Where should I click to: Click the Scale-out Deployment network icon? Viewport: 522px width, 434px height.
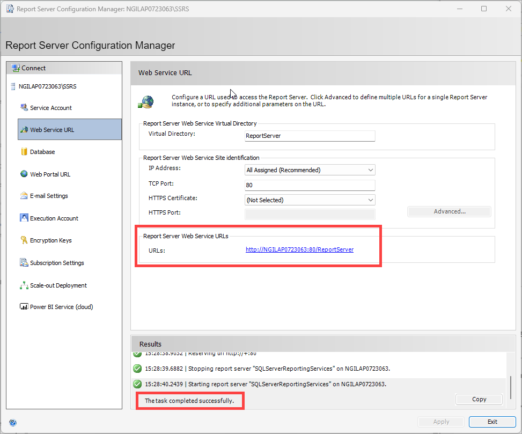(x=24, y=285)
